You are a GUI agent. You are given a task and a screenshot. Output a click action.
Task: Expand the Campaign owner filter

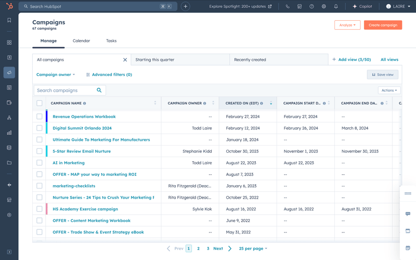(x=56, y=74)
